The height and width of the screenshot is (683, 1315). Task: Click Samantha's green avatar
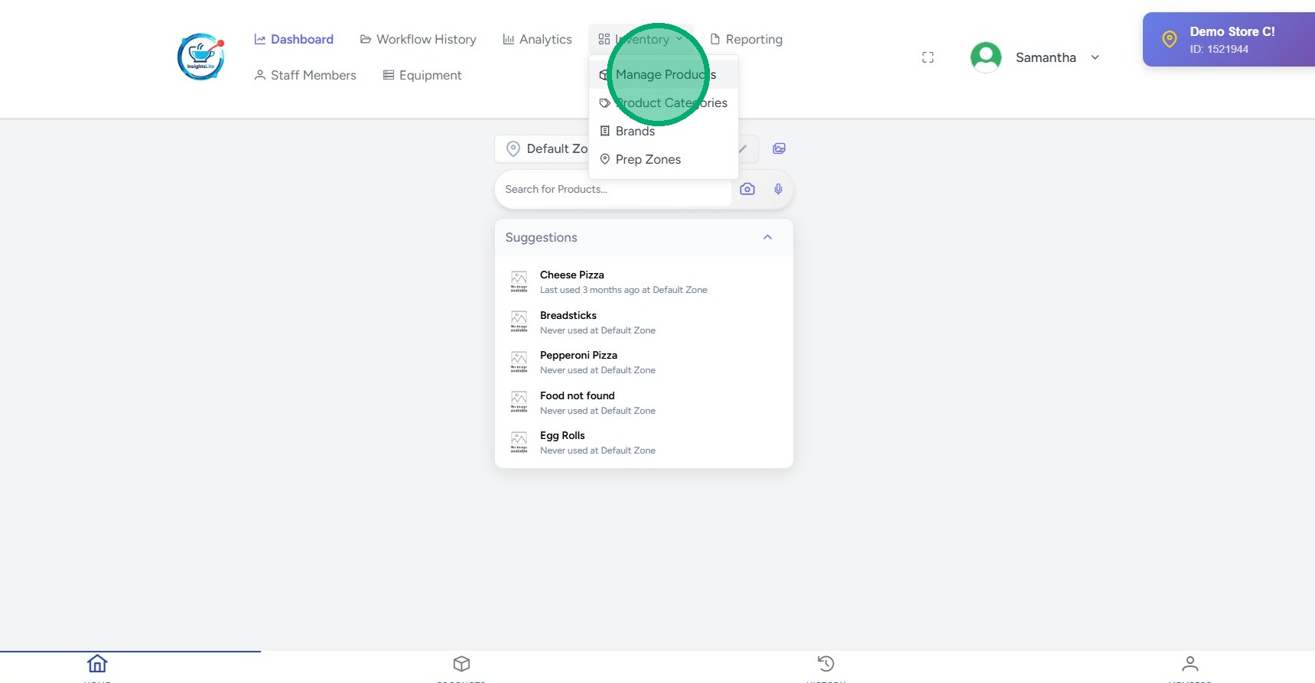986,57
